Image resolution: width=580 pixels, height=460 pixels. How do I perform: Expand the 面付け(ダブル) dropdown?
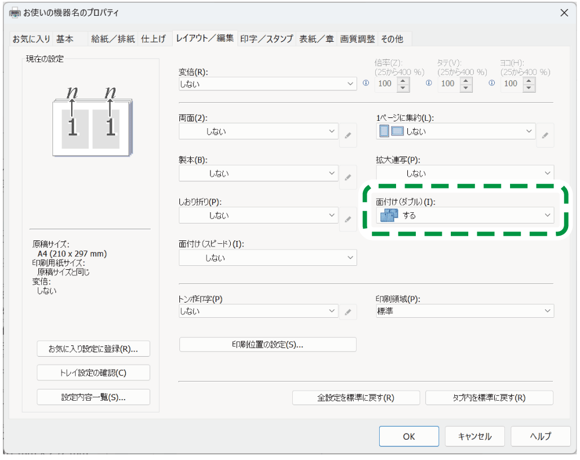pos(465,215)
